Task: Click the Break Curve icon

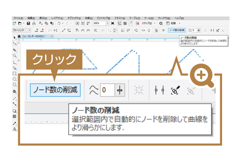Action: (x=55, y=30)
